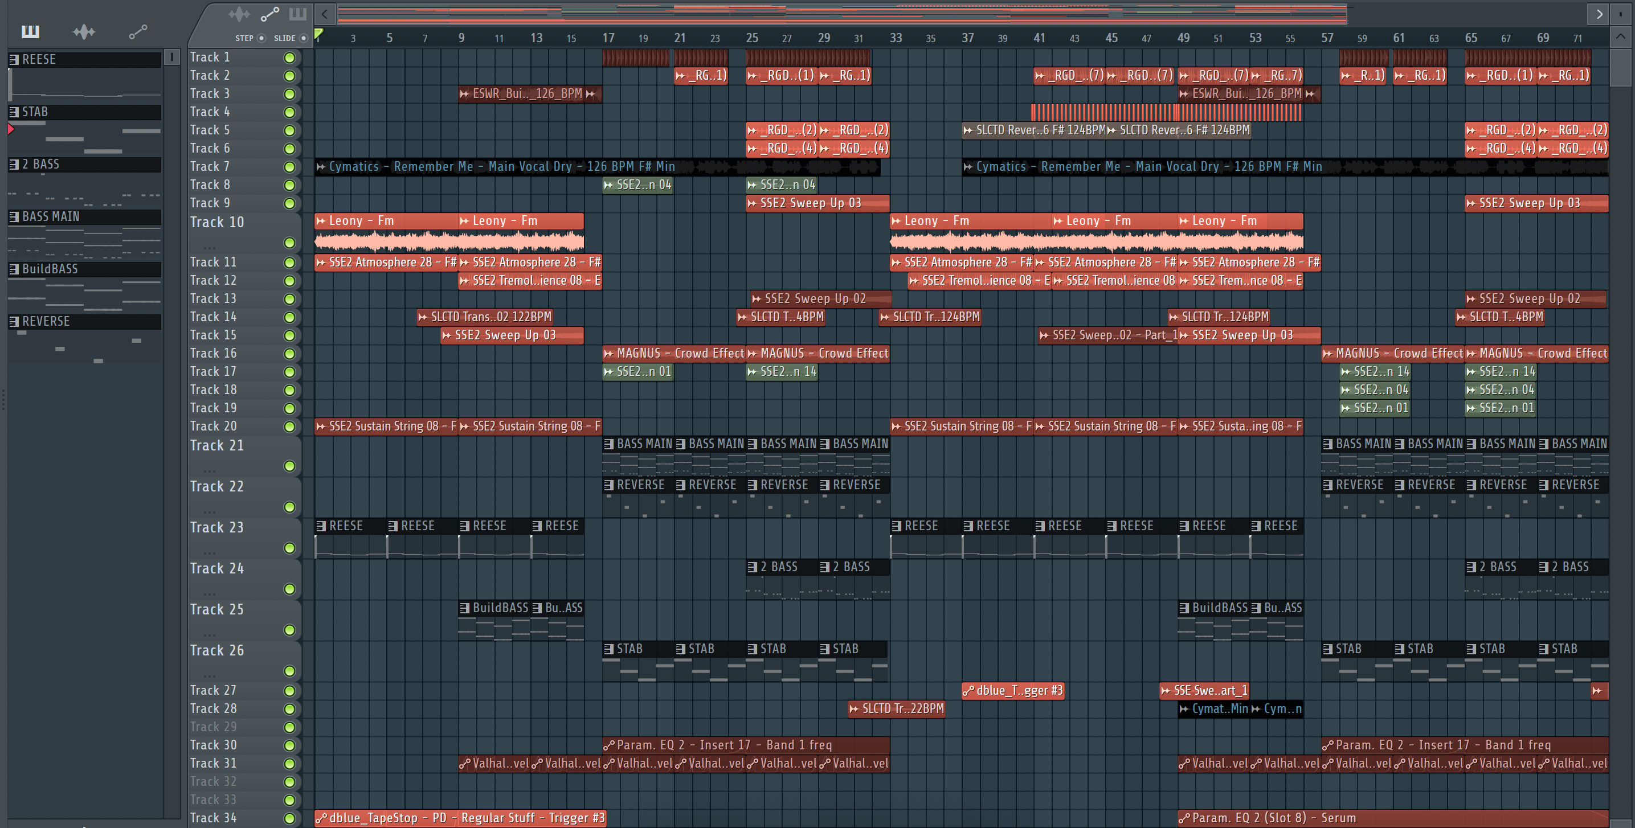The image size is (1635, 828).
Task: Select automation clip focus in playlist header
Action: tap(270, 14)
